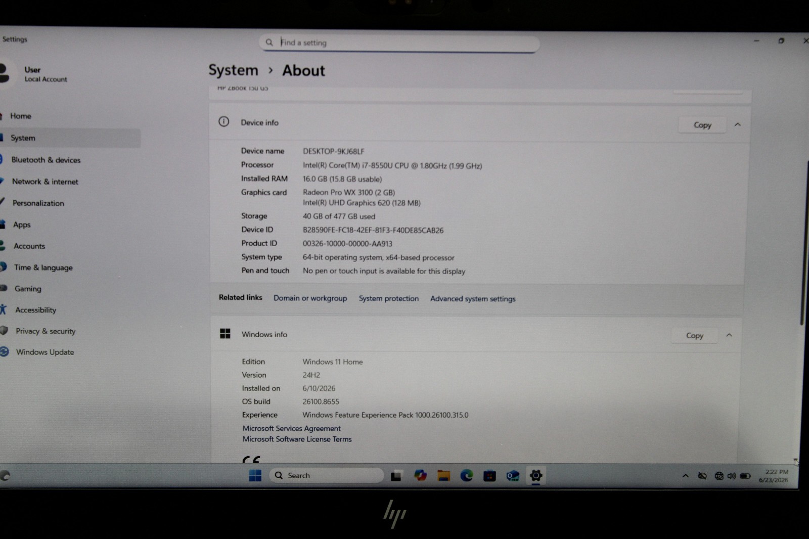Launch the Copilot taskbar icon

[420, 475]
